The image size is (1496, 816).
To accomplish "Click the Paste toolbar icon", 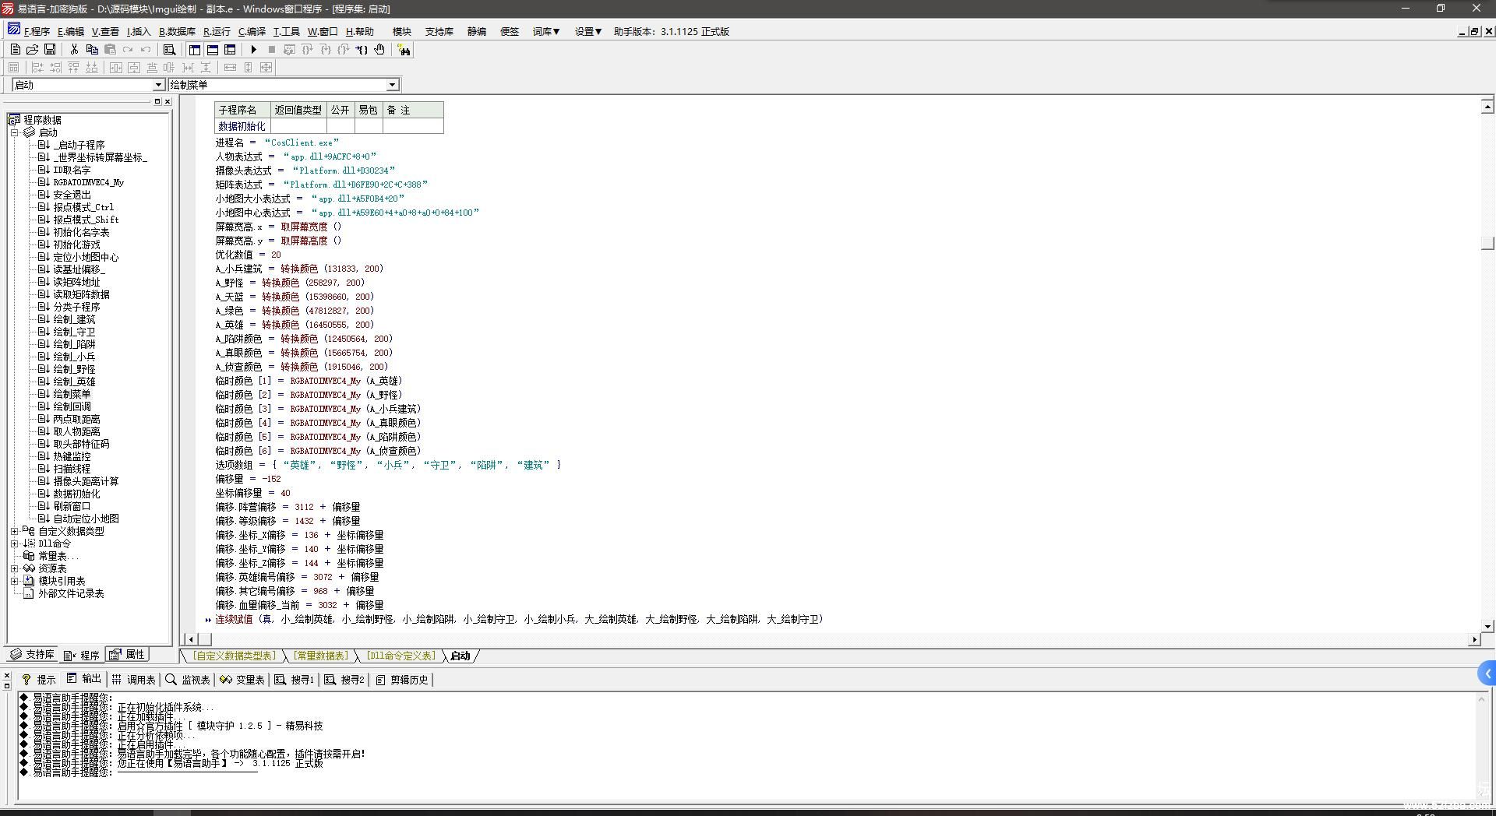I will (109, 49).
